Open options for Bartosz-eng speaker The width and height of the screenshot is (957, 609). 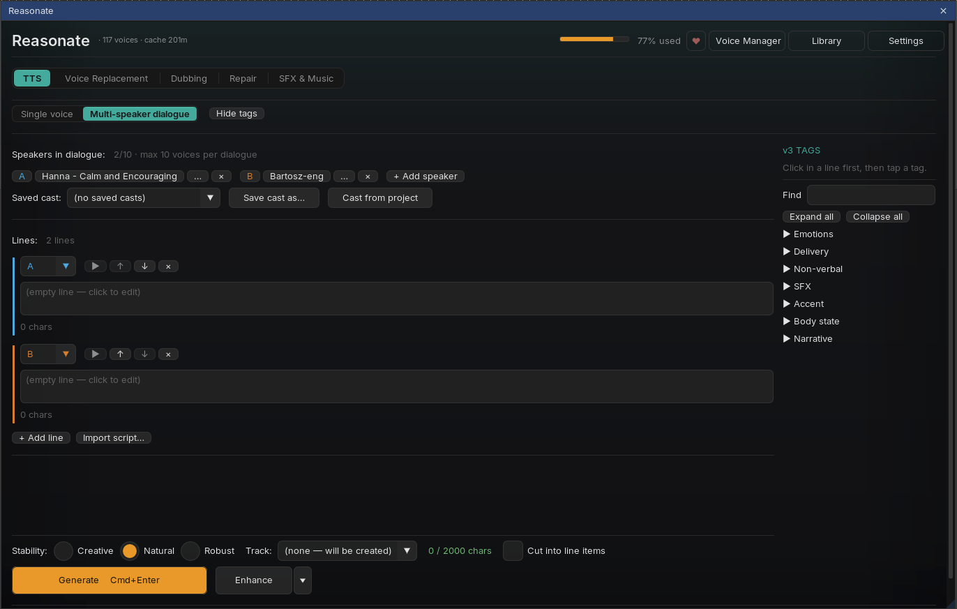(344, 176)
